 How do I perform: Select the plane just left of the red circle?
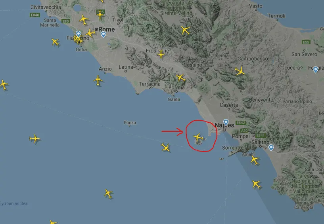165,147
